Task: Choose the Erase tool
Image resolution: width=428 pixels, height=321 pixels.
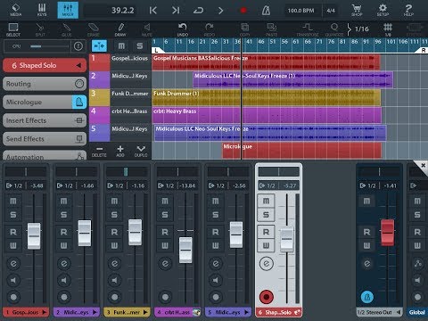Action: (94, 29)
